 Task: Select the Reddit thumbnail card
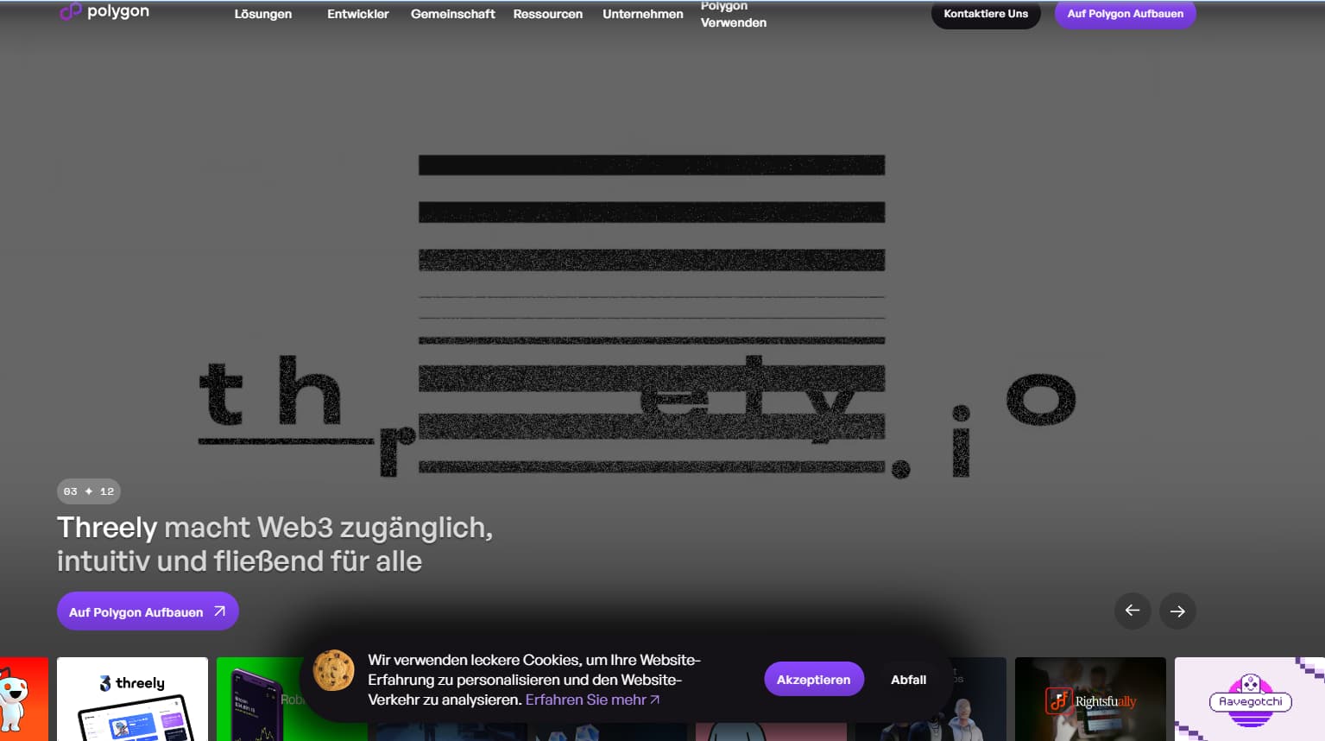click(x=24, y=700)
